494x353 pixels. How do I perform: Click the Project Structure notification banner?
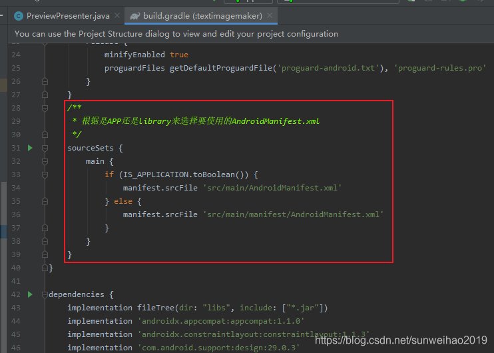point(251,34)
